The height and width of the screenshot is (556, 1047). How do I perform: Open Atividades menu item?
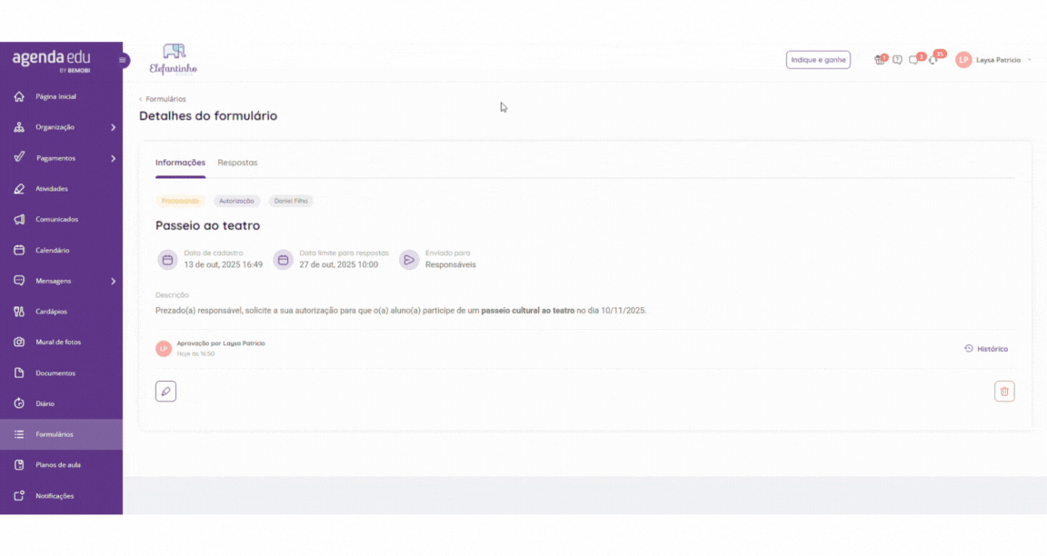click(62, 189)
